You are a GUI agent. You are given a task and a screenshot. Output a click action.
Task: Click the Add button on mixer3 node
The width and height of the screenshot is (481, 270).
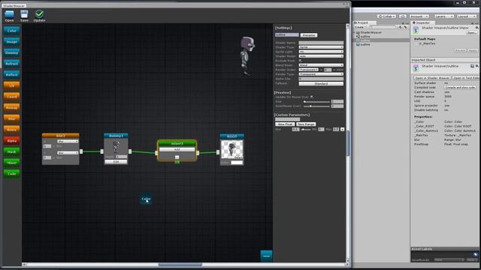point(177,149)
